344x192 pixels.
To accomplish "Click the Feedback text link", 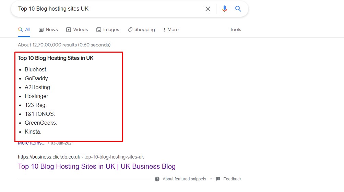I will click(x=232, y=179).
